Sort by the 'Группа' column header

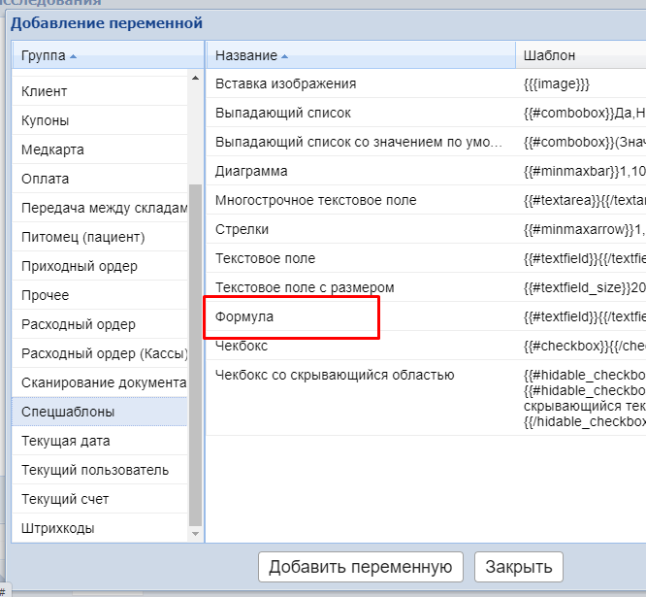tap(44, 56)
